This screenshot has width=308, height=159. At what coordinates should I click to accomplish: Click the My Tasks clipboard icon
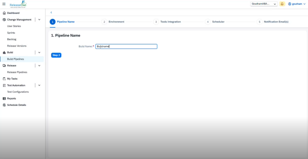4,79
